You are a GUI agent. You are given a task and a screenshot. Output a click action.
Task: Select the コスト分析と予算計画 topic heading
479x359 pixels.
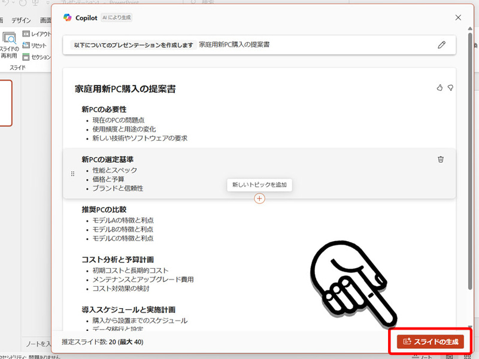pos(117,260)
